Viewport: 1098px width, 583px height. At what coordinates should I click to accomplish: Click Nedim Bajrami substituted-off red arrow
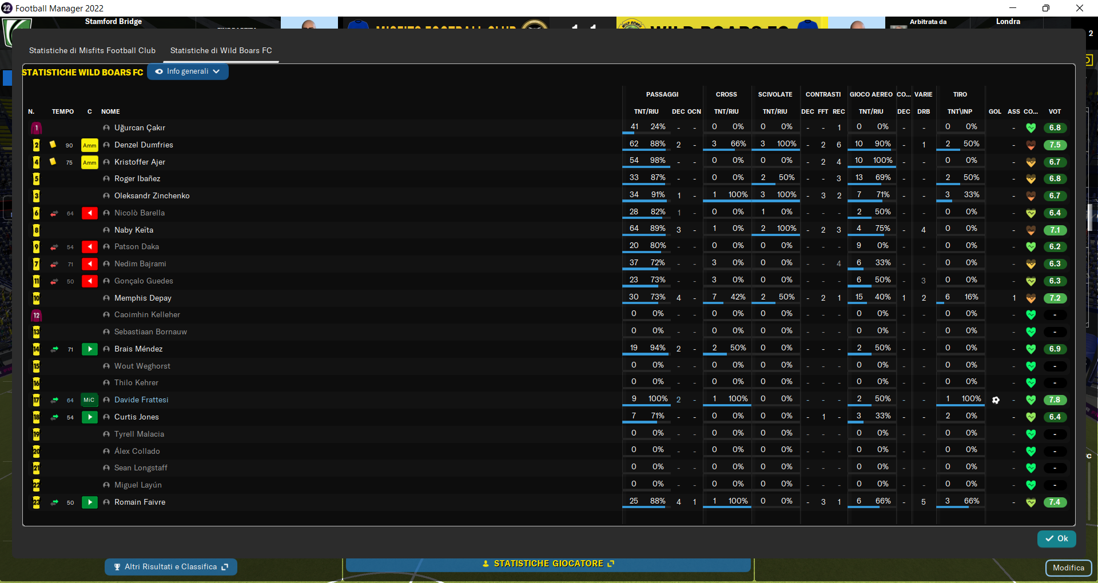(x=90, y=264)
